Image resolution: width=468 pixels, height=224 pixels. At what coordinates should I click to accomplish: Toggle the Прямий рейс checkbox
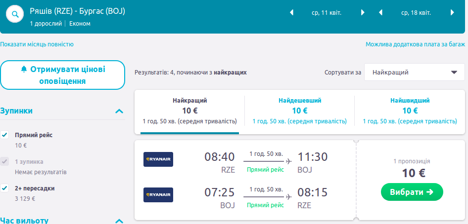(5, 135)
